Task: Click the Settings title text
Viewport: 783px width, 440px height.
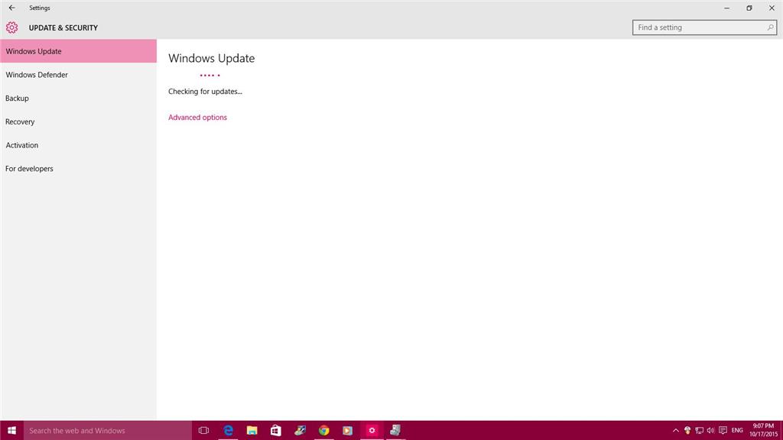Action: tap(40, 8)
